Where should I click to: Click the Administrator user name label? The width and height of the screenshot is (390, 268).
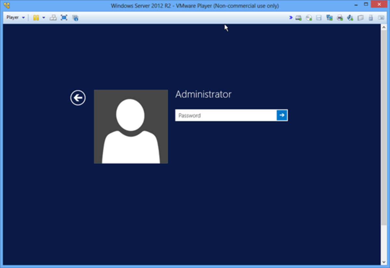pos(203,94)
